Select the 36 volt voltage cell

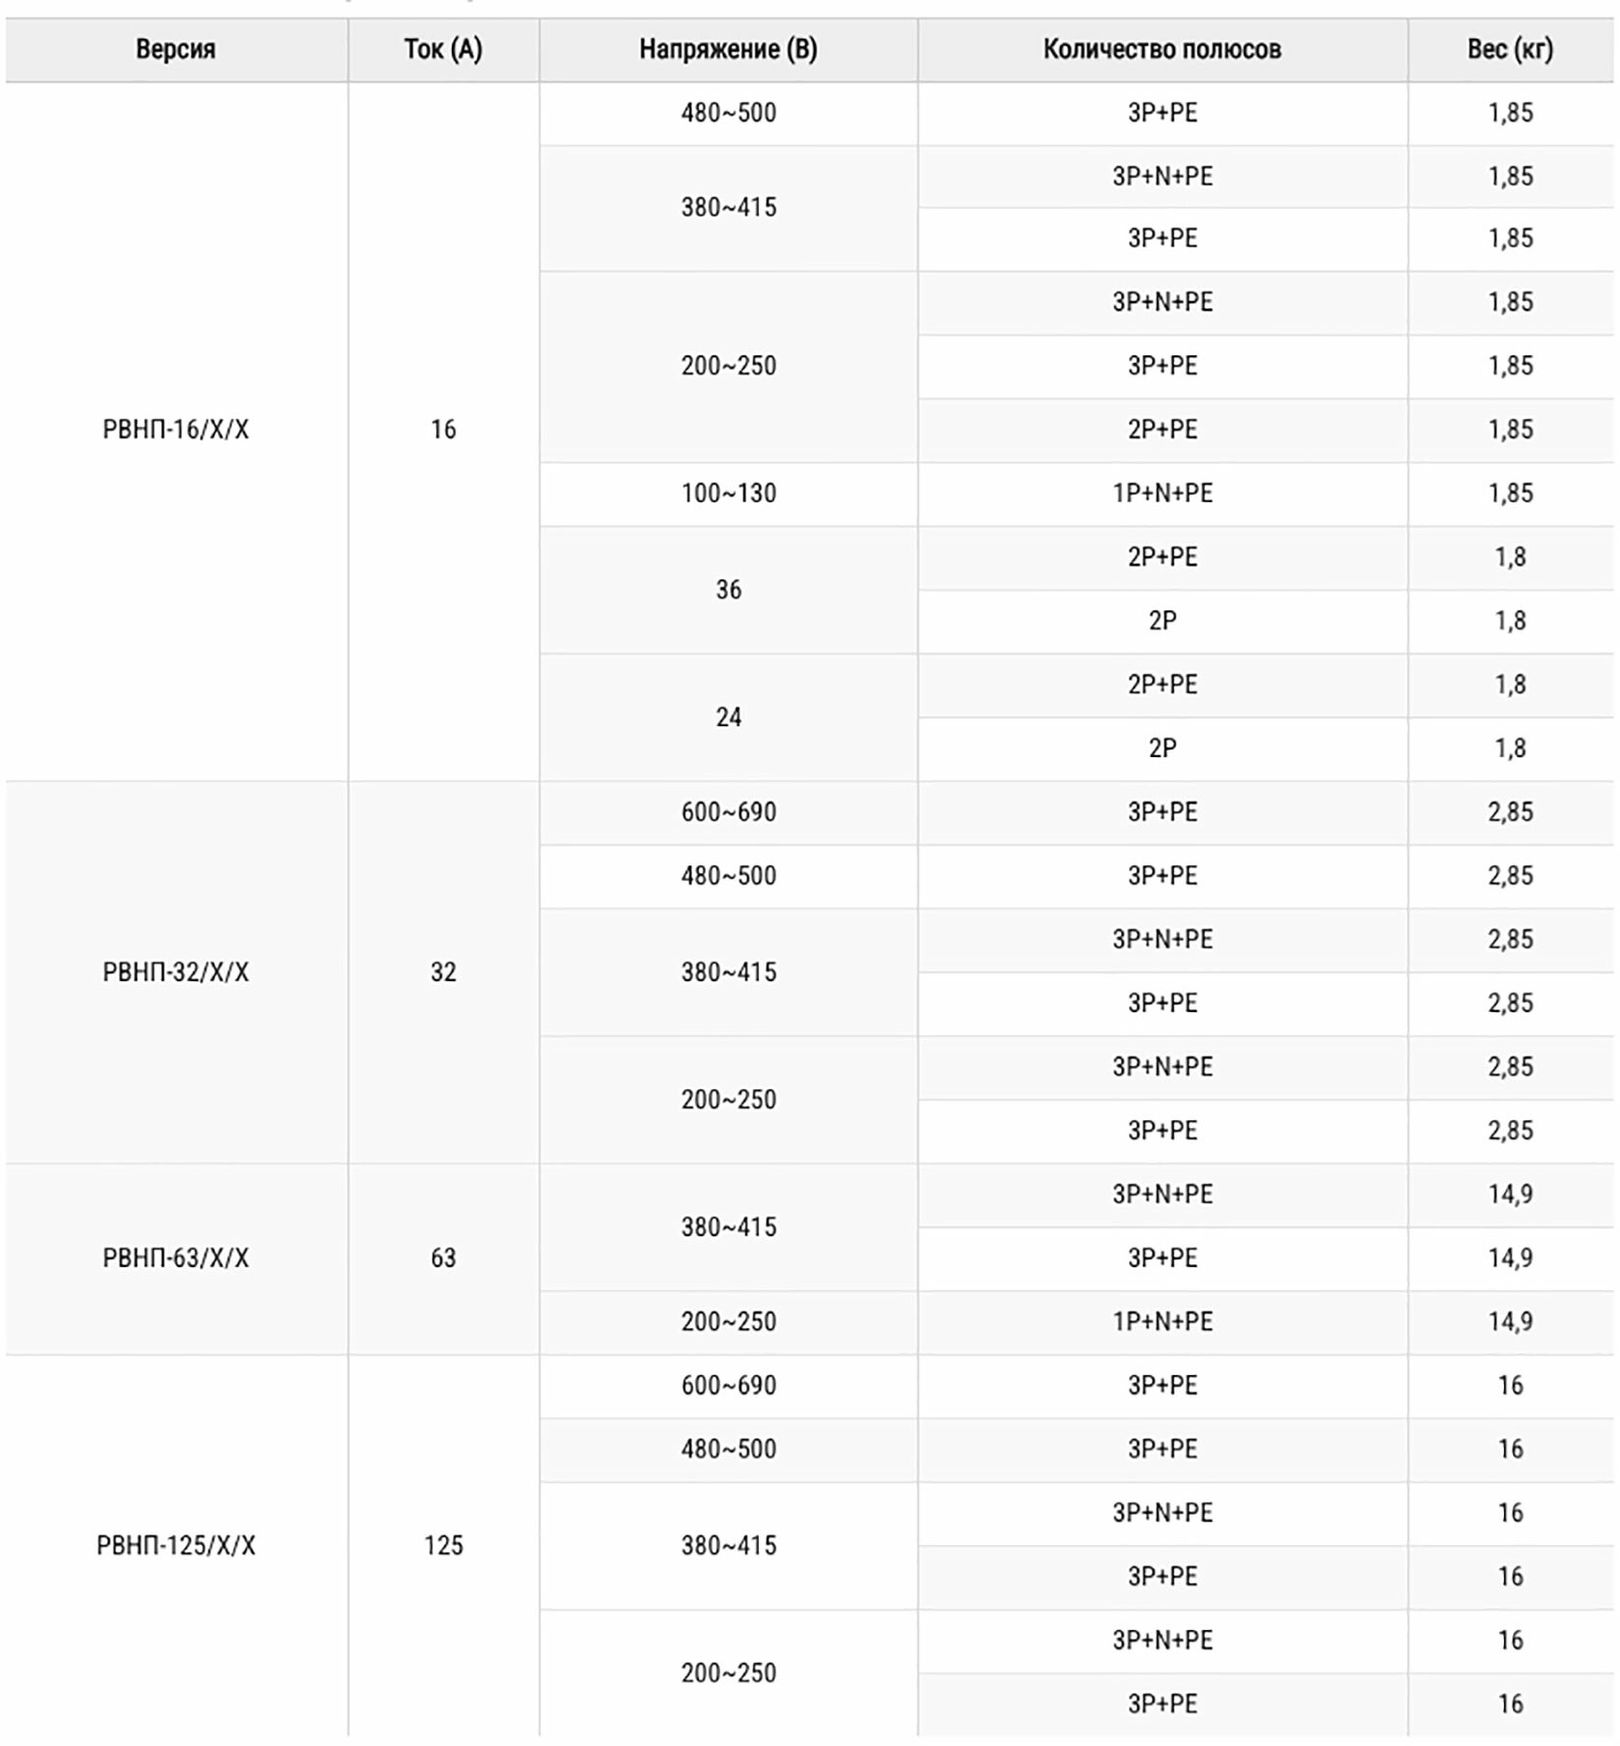point(728,590)
